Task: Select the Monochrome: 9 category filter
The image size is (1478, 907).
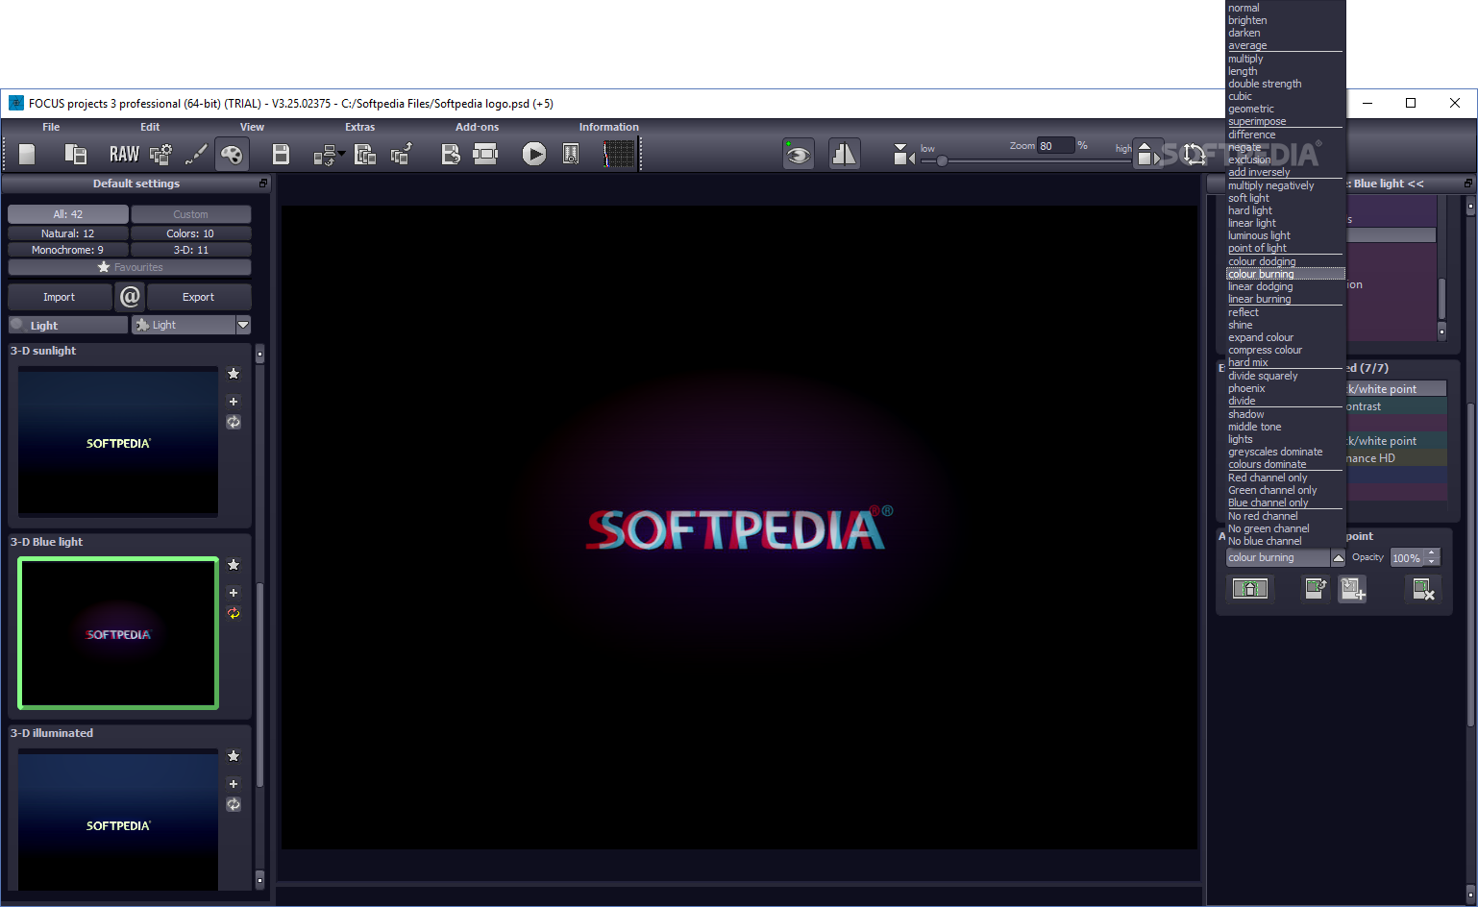Action: point(68,250)
